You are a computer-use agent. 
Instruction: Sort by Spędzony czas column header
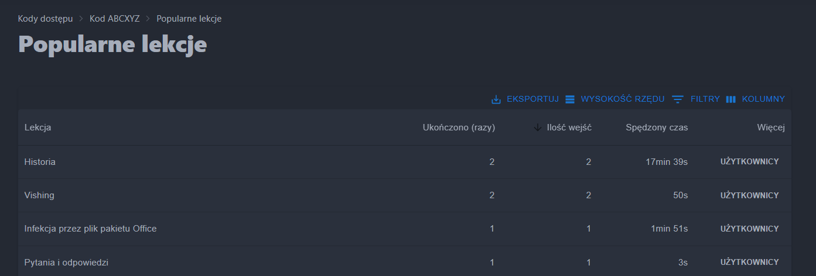click(x=657, y=127)
